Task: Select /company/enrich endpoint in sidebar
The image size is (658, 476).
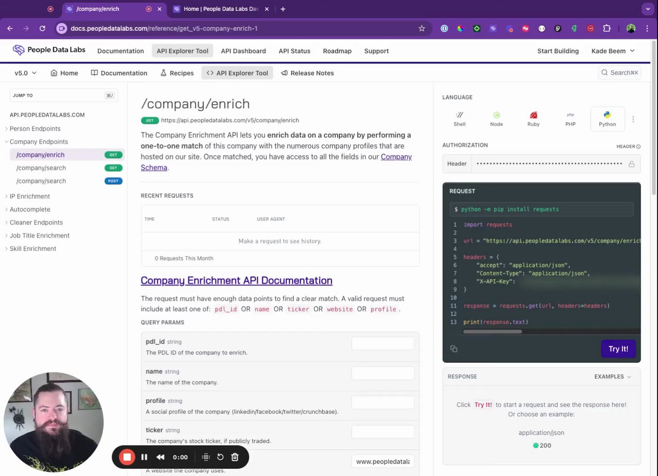Action: pyautogui.click(x=68, y=155)
